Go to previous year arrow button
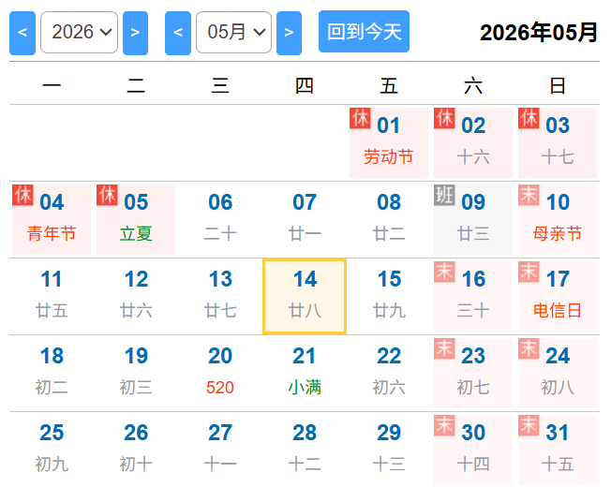 tap(22, 33)
